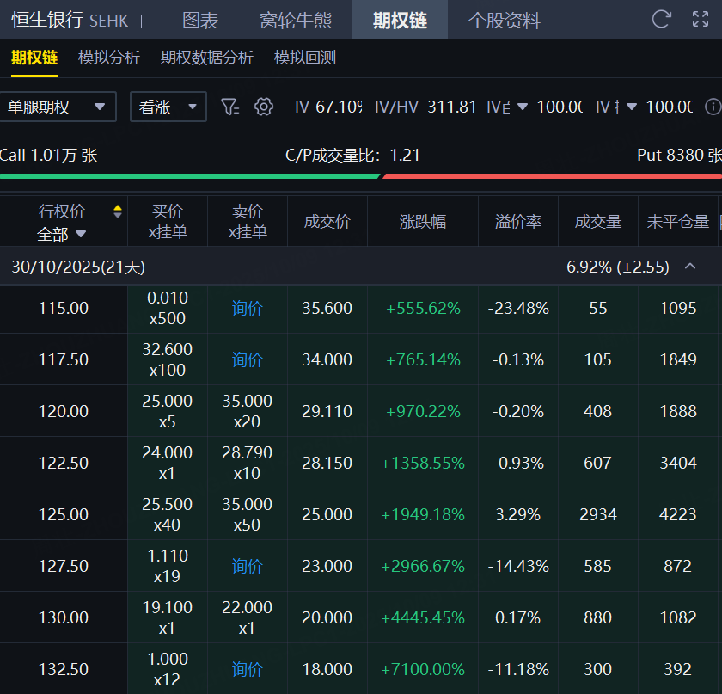
Task: Collapse the 30/10/2025 expiry group
Action: click(x=689, y=267)
